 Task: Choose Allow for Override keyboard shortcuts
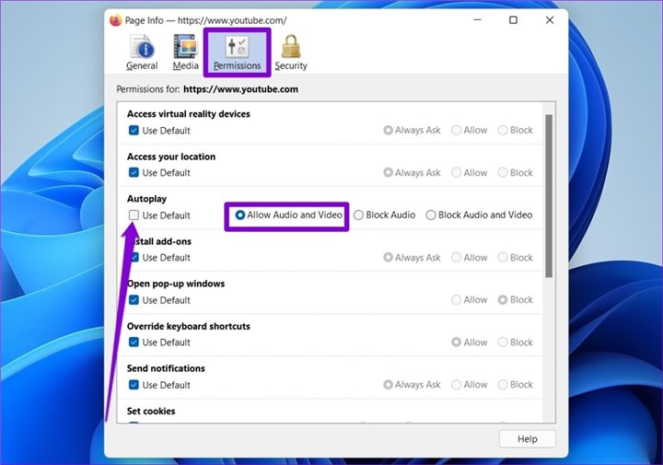pos(456,342)
